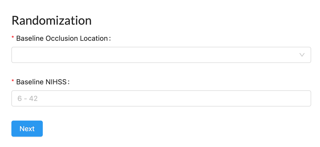
Task: Show the list of occlusion locations
Action: tap(161, 55)
